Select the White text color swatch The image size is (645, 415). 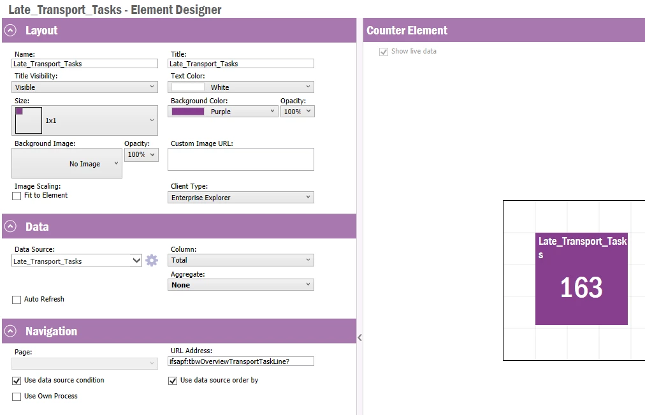click(188, 87)
